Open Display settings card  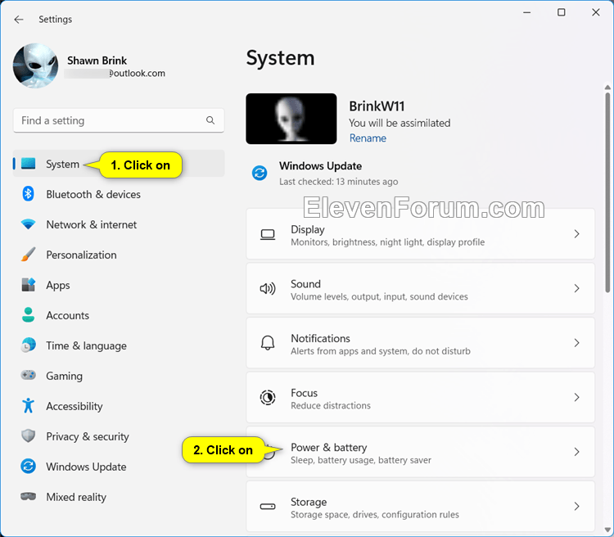click(x=421, y=234)
